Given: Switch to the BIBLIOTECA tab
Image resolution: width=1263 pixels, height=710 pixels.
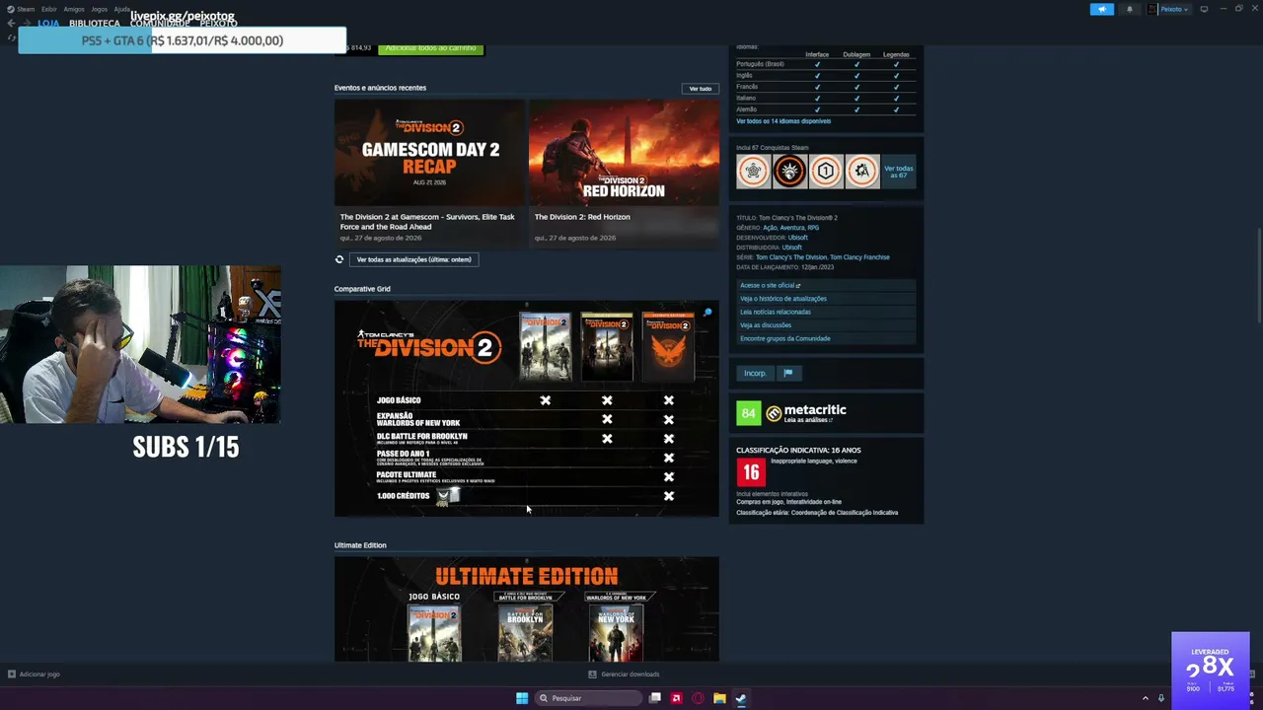Looking at the screenshot, I should [x=95, y=24].
